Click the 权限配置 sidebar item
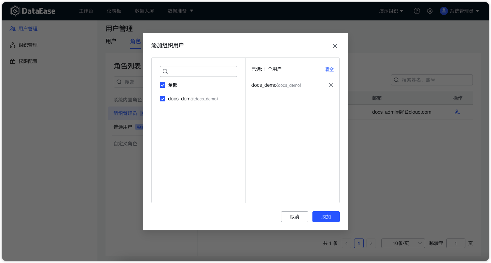 click(24, 61)
